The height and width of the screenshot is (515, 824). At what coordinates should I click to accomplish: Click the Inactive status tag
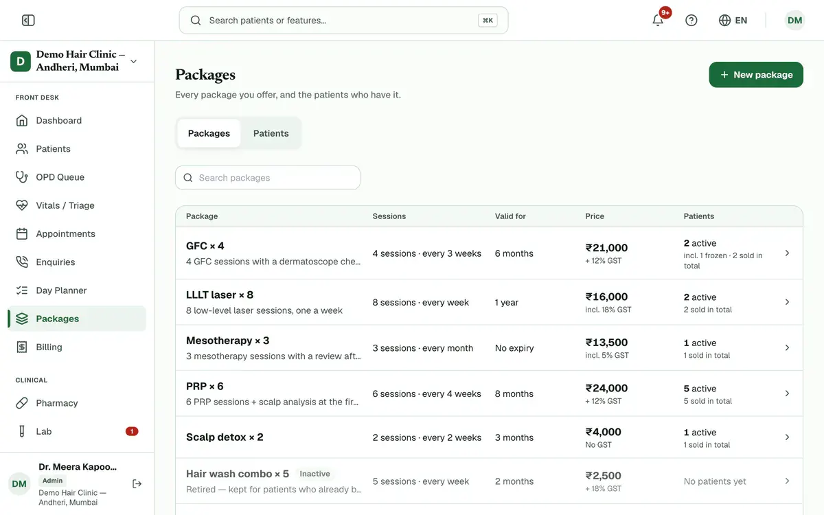point(315,474)
